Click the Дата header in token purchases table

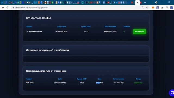[60, 79]
